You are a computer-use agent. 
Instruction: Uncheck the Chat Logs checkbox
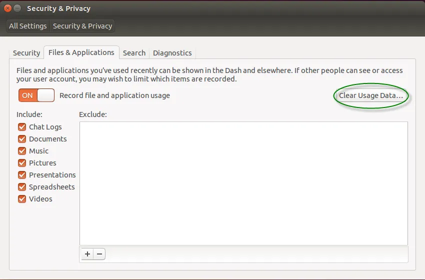(22, 127)
